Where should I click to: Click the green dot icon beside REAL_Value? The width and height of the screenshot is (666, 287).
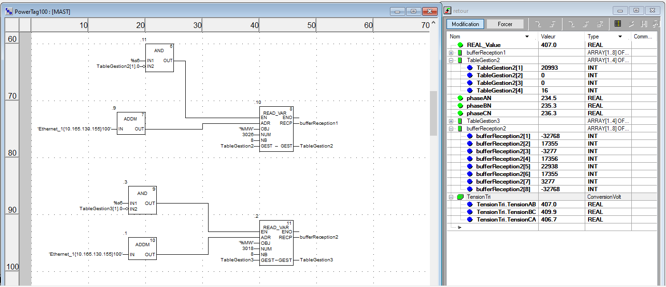(x=460, y=45)
